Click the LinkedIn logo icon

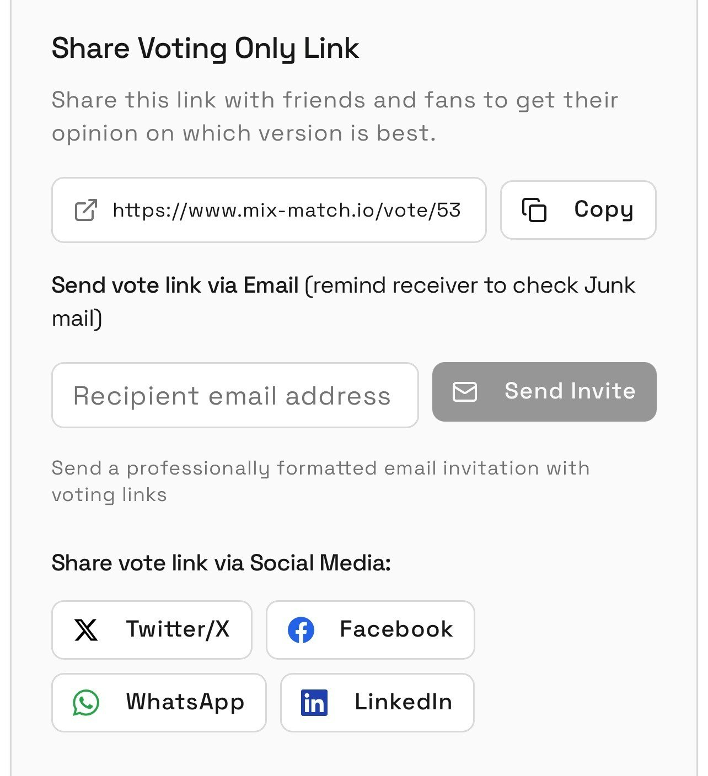314,703
